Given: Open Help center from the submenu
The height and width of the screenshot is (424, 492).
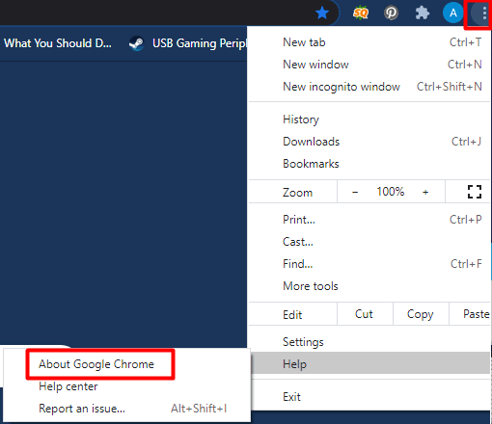Looking at the screenshot, I should coord(126,386).
